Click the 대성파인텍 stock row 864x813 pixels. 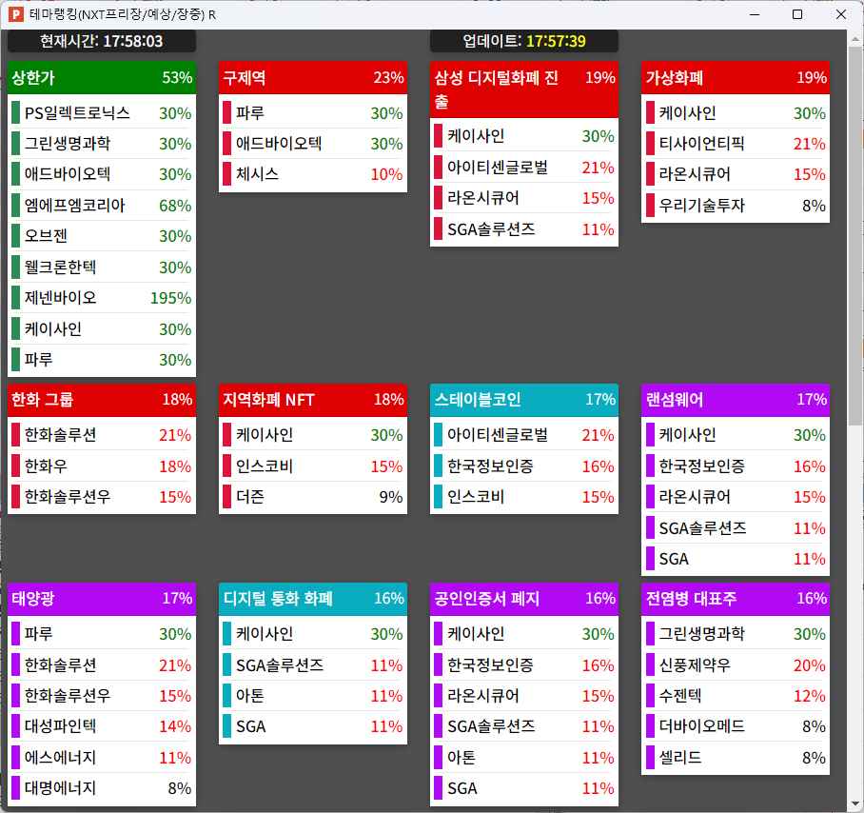pos(102,726)
